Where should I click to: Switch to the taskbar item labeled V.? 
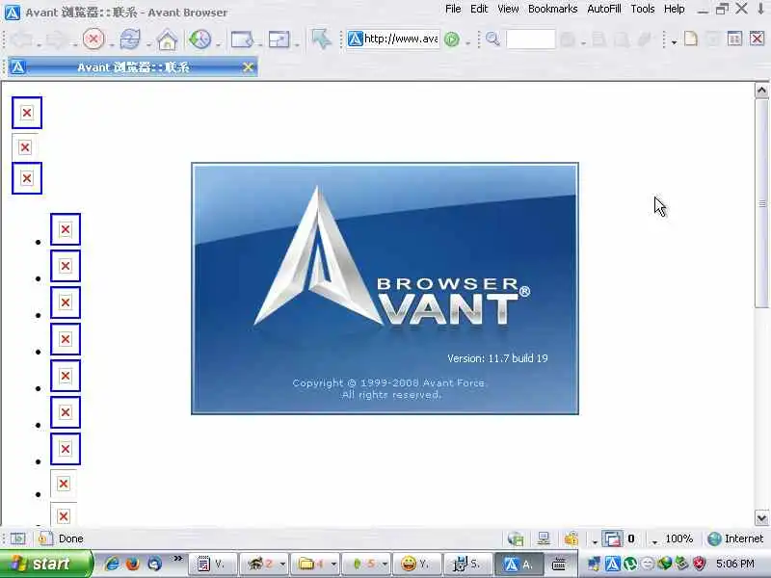coord(213,565)
